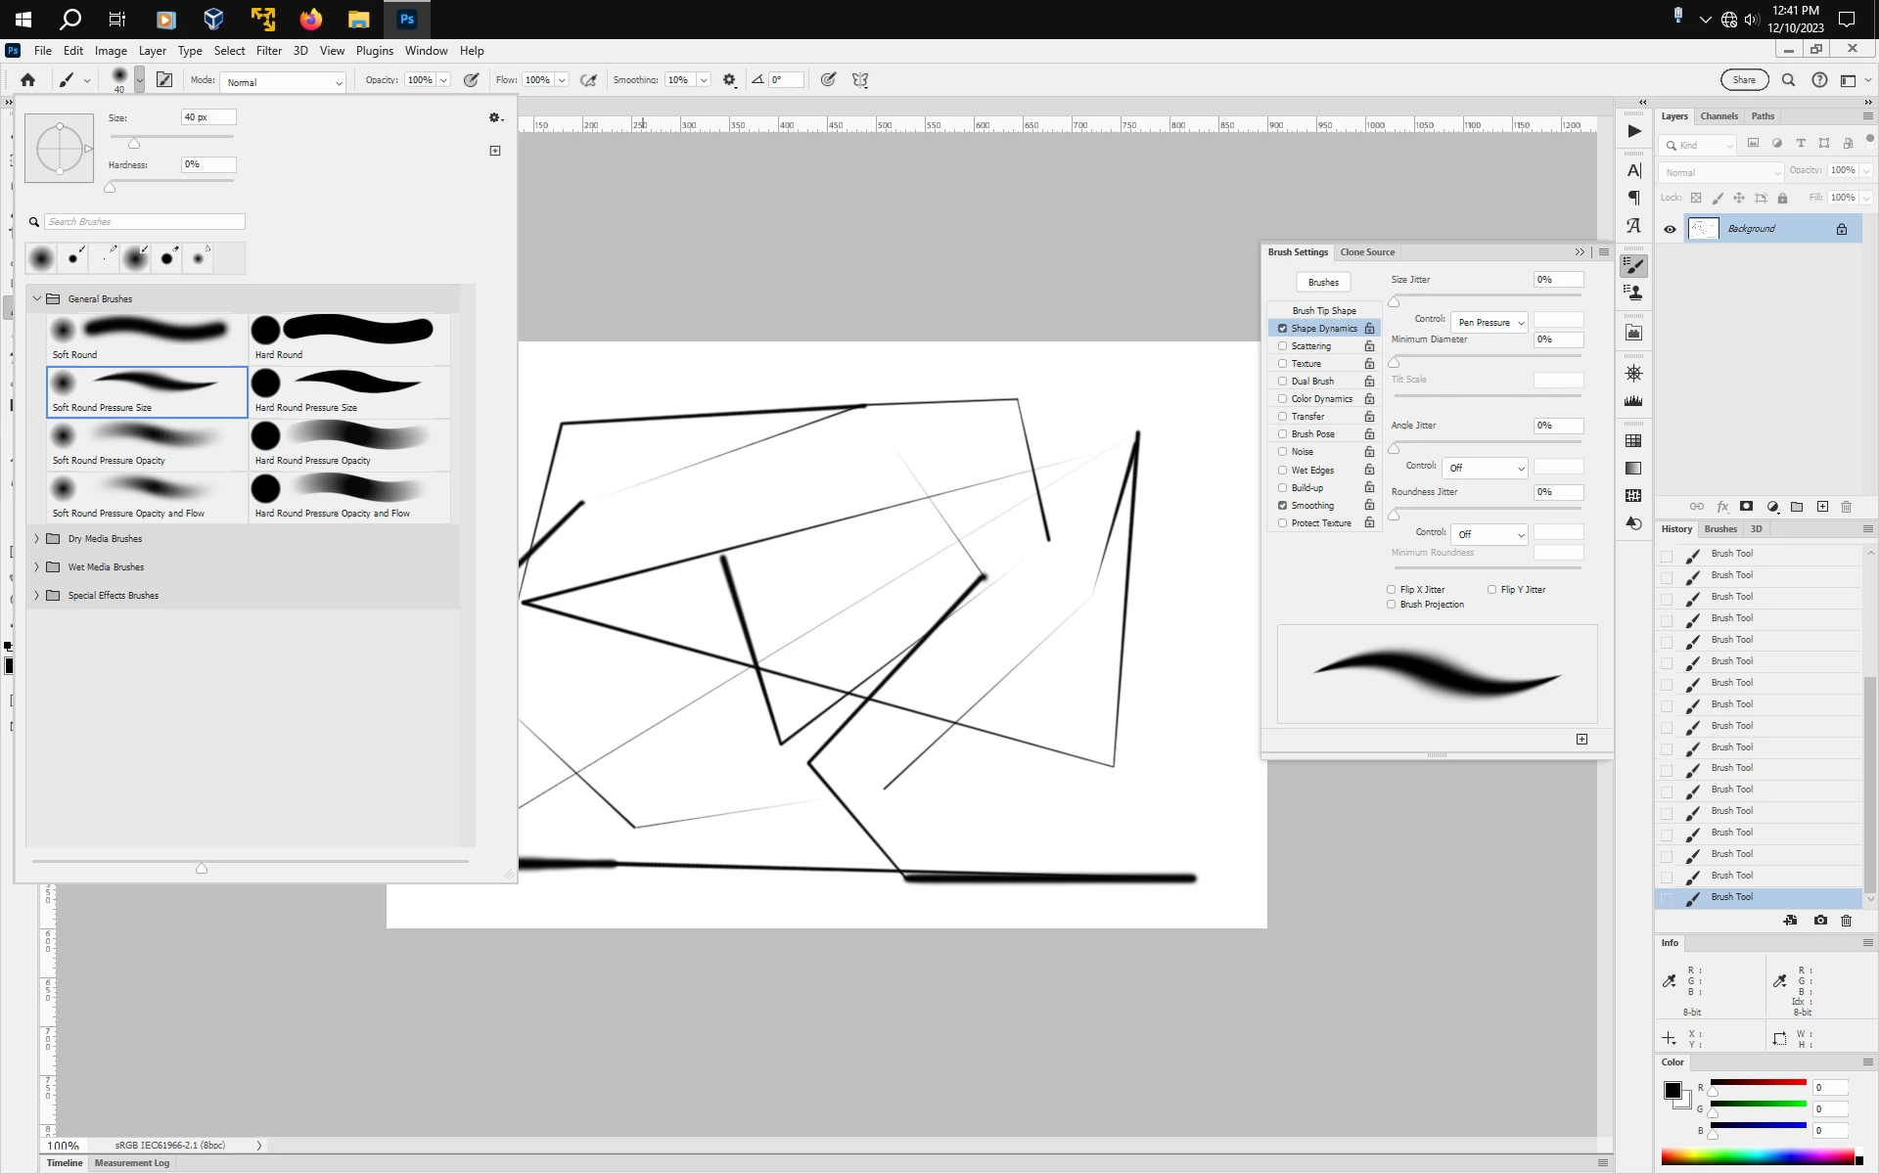Open the brush preset panel gear menu
The width and height of the screenshot is (1879, 1174).
coord(495,117)
